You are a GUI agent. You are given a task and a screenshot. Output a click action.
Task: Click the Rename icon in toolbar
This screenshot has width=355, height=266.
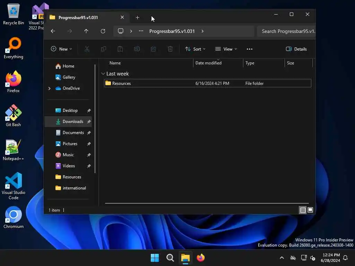point(137,49)
